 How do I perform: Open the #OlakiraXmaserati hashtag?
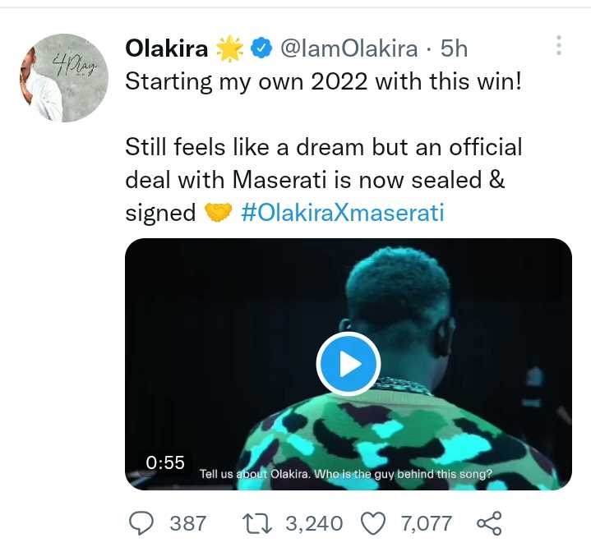(343, 213)
